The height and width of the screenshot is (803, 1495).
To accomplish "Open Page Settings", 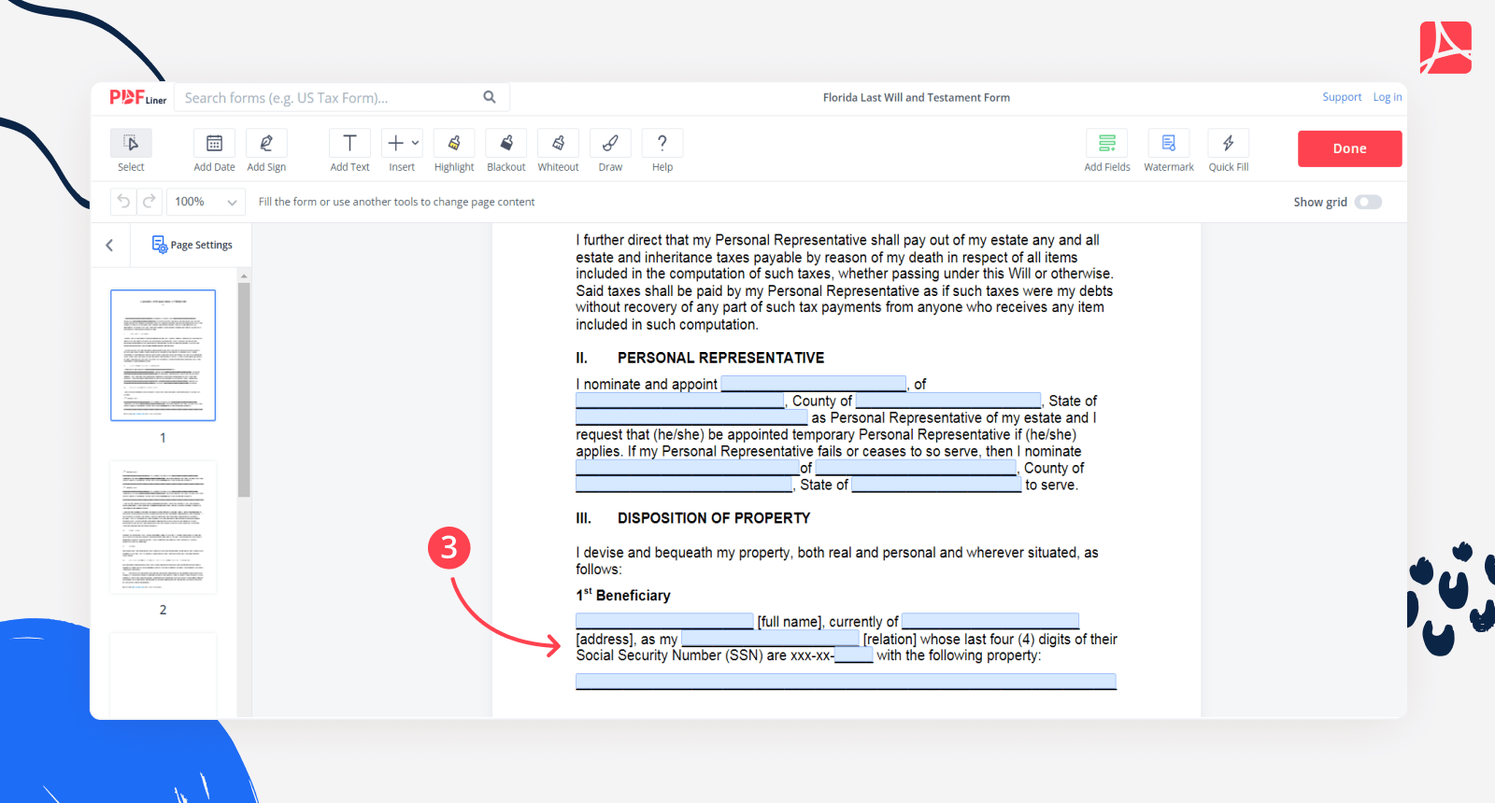I will coord(192,245).
